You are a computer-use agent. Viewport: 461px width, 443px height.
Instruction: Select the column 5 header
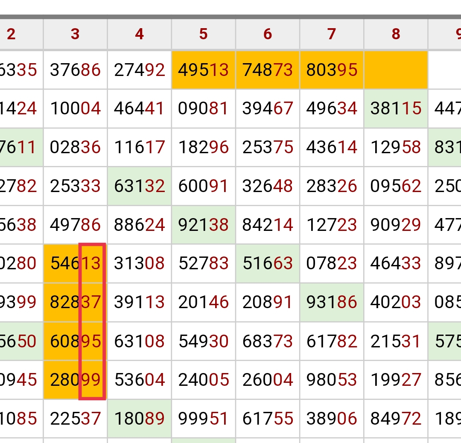pyautogui.click(x=203, y=34)
